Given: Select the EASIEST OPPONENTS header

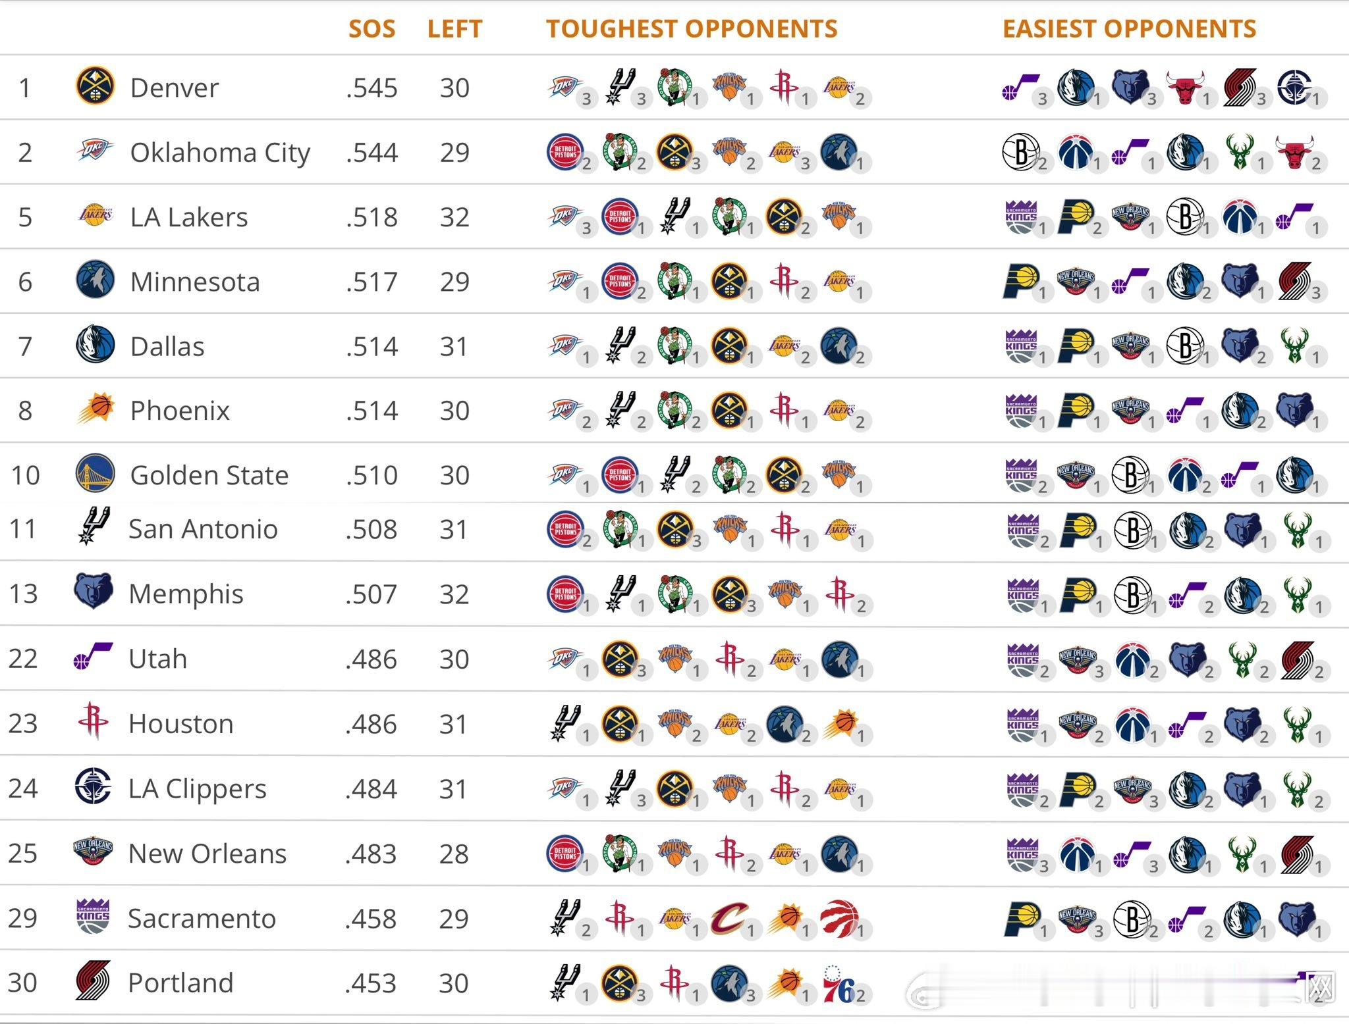Looking at the screenshot, I should pyautogui.click(x=1129, y=29).
